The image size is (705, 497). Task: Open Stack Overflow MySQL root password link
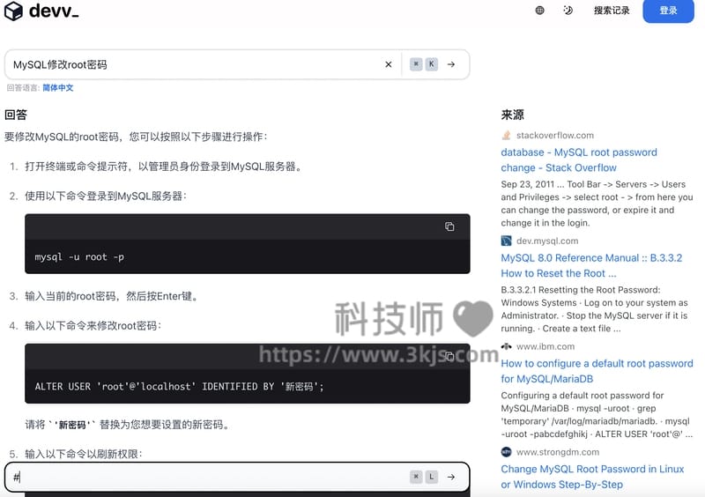[579, 160]
